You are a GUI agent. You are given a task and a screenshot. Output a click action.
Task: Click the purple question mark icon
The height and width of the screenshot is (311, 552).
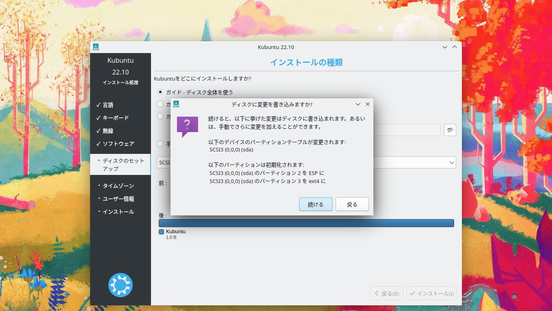(x=187, y=127)
